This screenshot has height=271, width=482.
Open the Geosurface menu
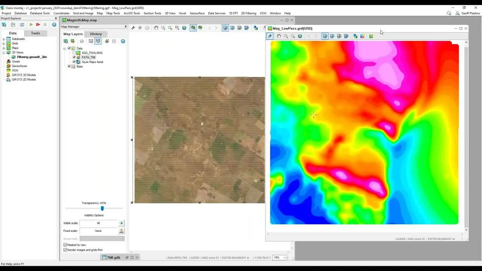tap(197, 13)
